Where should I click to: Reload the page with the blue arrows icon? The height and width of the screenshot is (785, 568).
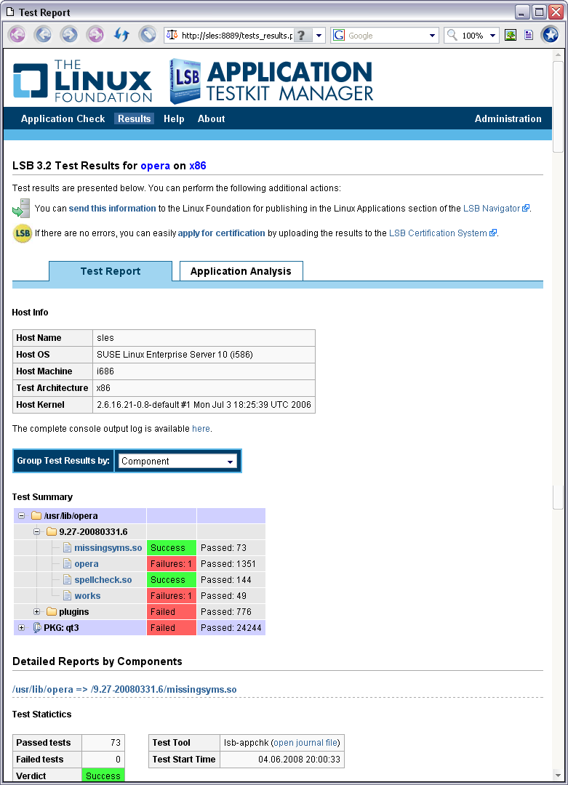pyautogui.click(x=121, y=35)
